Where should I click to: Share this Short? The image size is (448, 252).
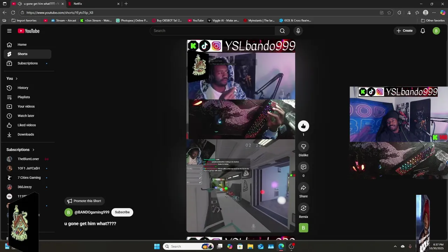(303, 188)
